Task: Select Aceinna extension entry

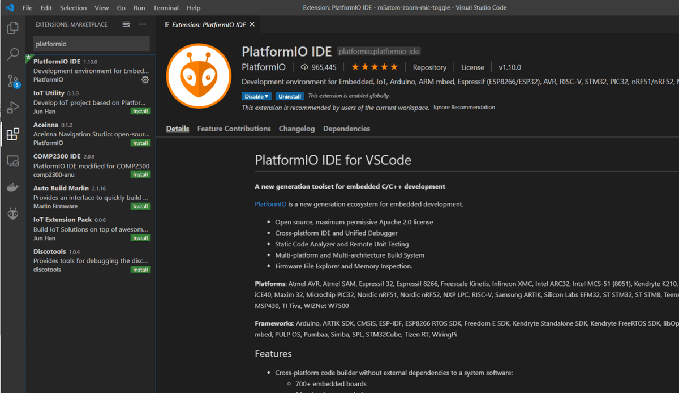Action: pos(91,134)
